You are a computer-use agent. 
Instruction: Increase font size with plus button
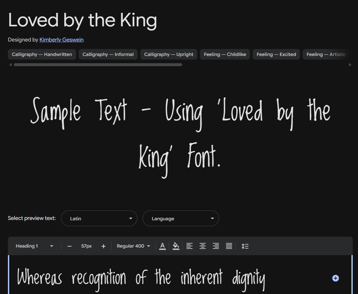point(103,246)
